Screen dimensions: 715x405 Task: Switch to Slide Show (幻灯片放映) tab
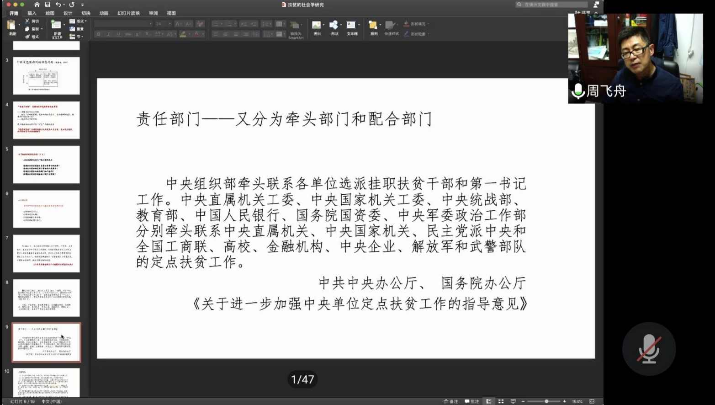click(x=128, y=13)
